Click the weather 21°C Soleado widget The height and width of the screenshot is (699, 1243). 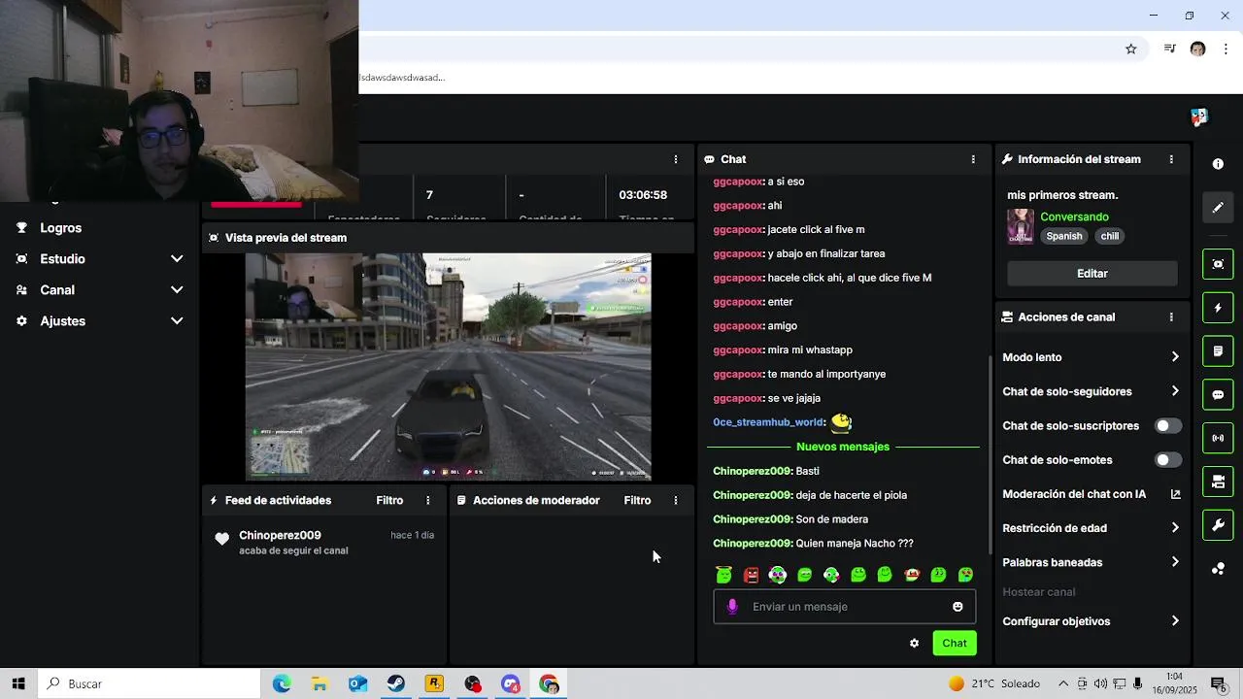click(x=995, y=683)
